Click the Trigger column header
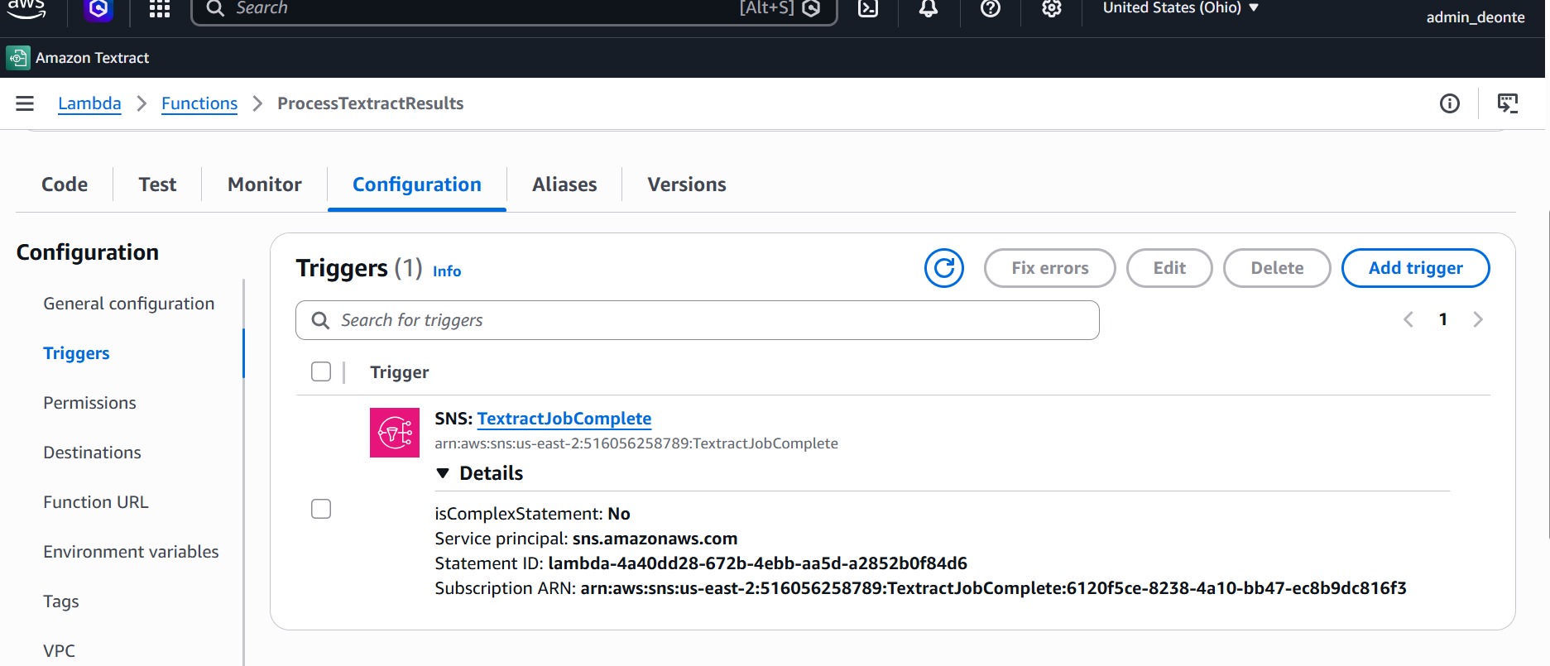Screen dimensions: 1550x666 400,372
